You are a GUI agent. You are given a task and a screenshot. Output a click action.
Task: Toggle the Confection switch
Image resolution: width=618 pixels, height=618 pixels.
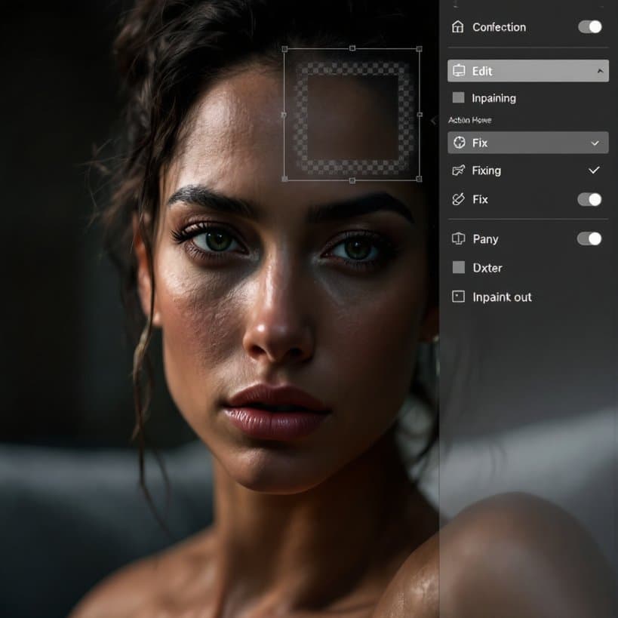(x=589, y=27)
